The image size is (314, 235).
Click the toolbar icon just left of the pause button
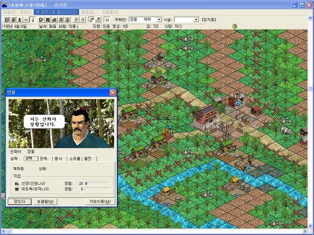pos(98,19)
